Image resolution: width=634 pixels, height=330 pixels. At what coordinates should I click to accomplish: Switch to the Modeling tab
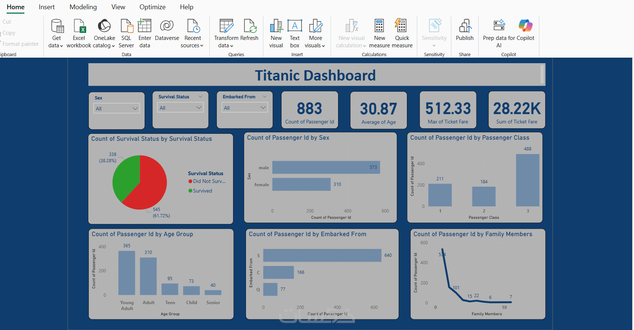click(x=83, y=7)
